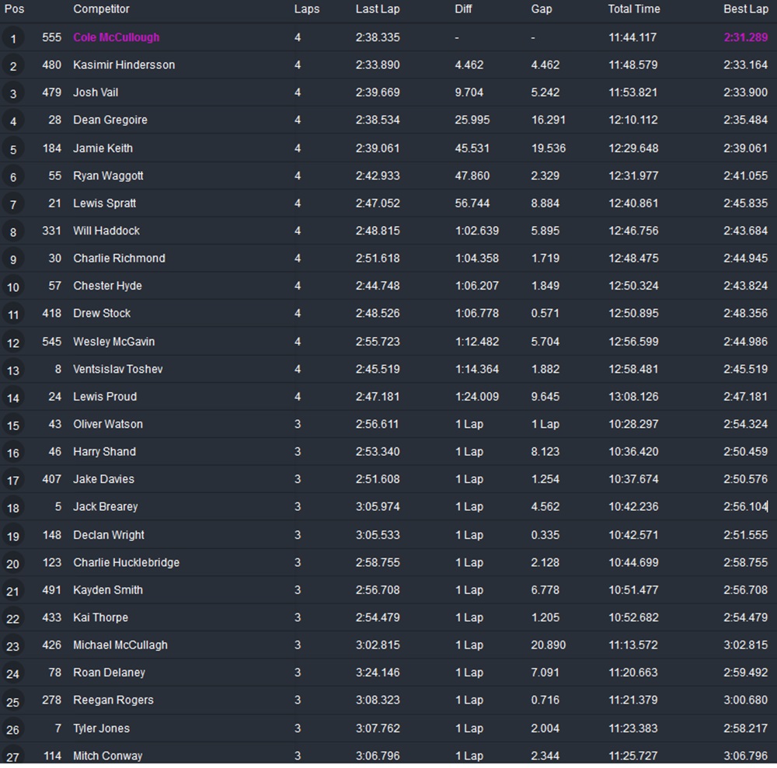Viewport: 777px width, 768px height.
Task: Open Cole McCullough's competitor name
Action: click(x=117, y=37)
